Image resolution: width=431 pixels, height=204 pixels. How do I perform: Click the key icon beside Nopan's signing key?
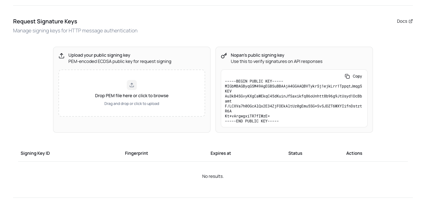(x=224, y=56)
